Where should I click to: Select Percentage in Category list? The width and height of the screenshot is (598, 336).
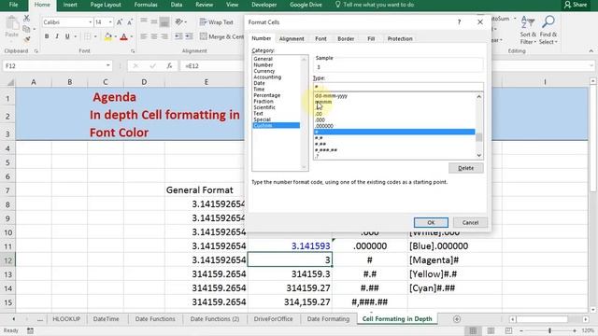(266, 95)
